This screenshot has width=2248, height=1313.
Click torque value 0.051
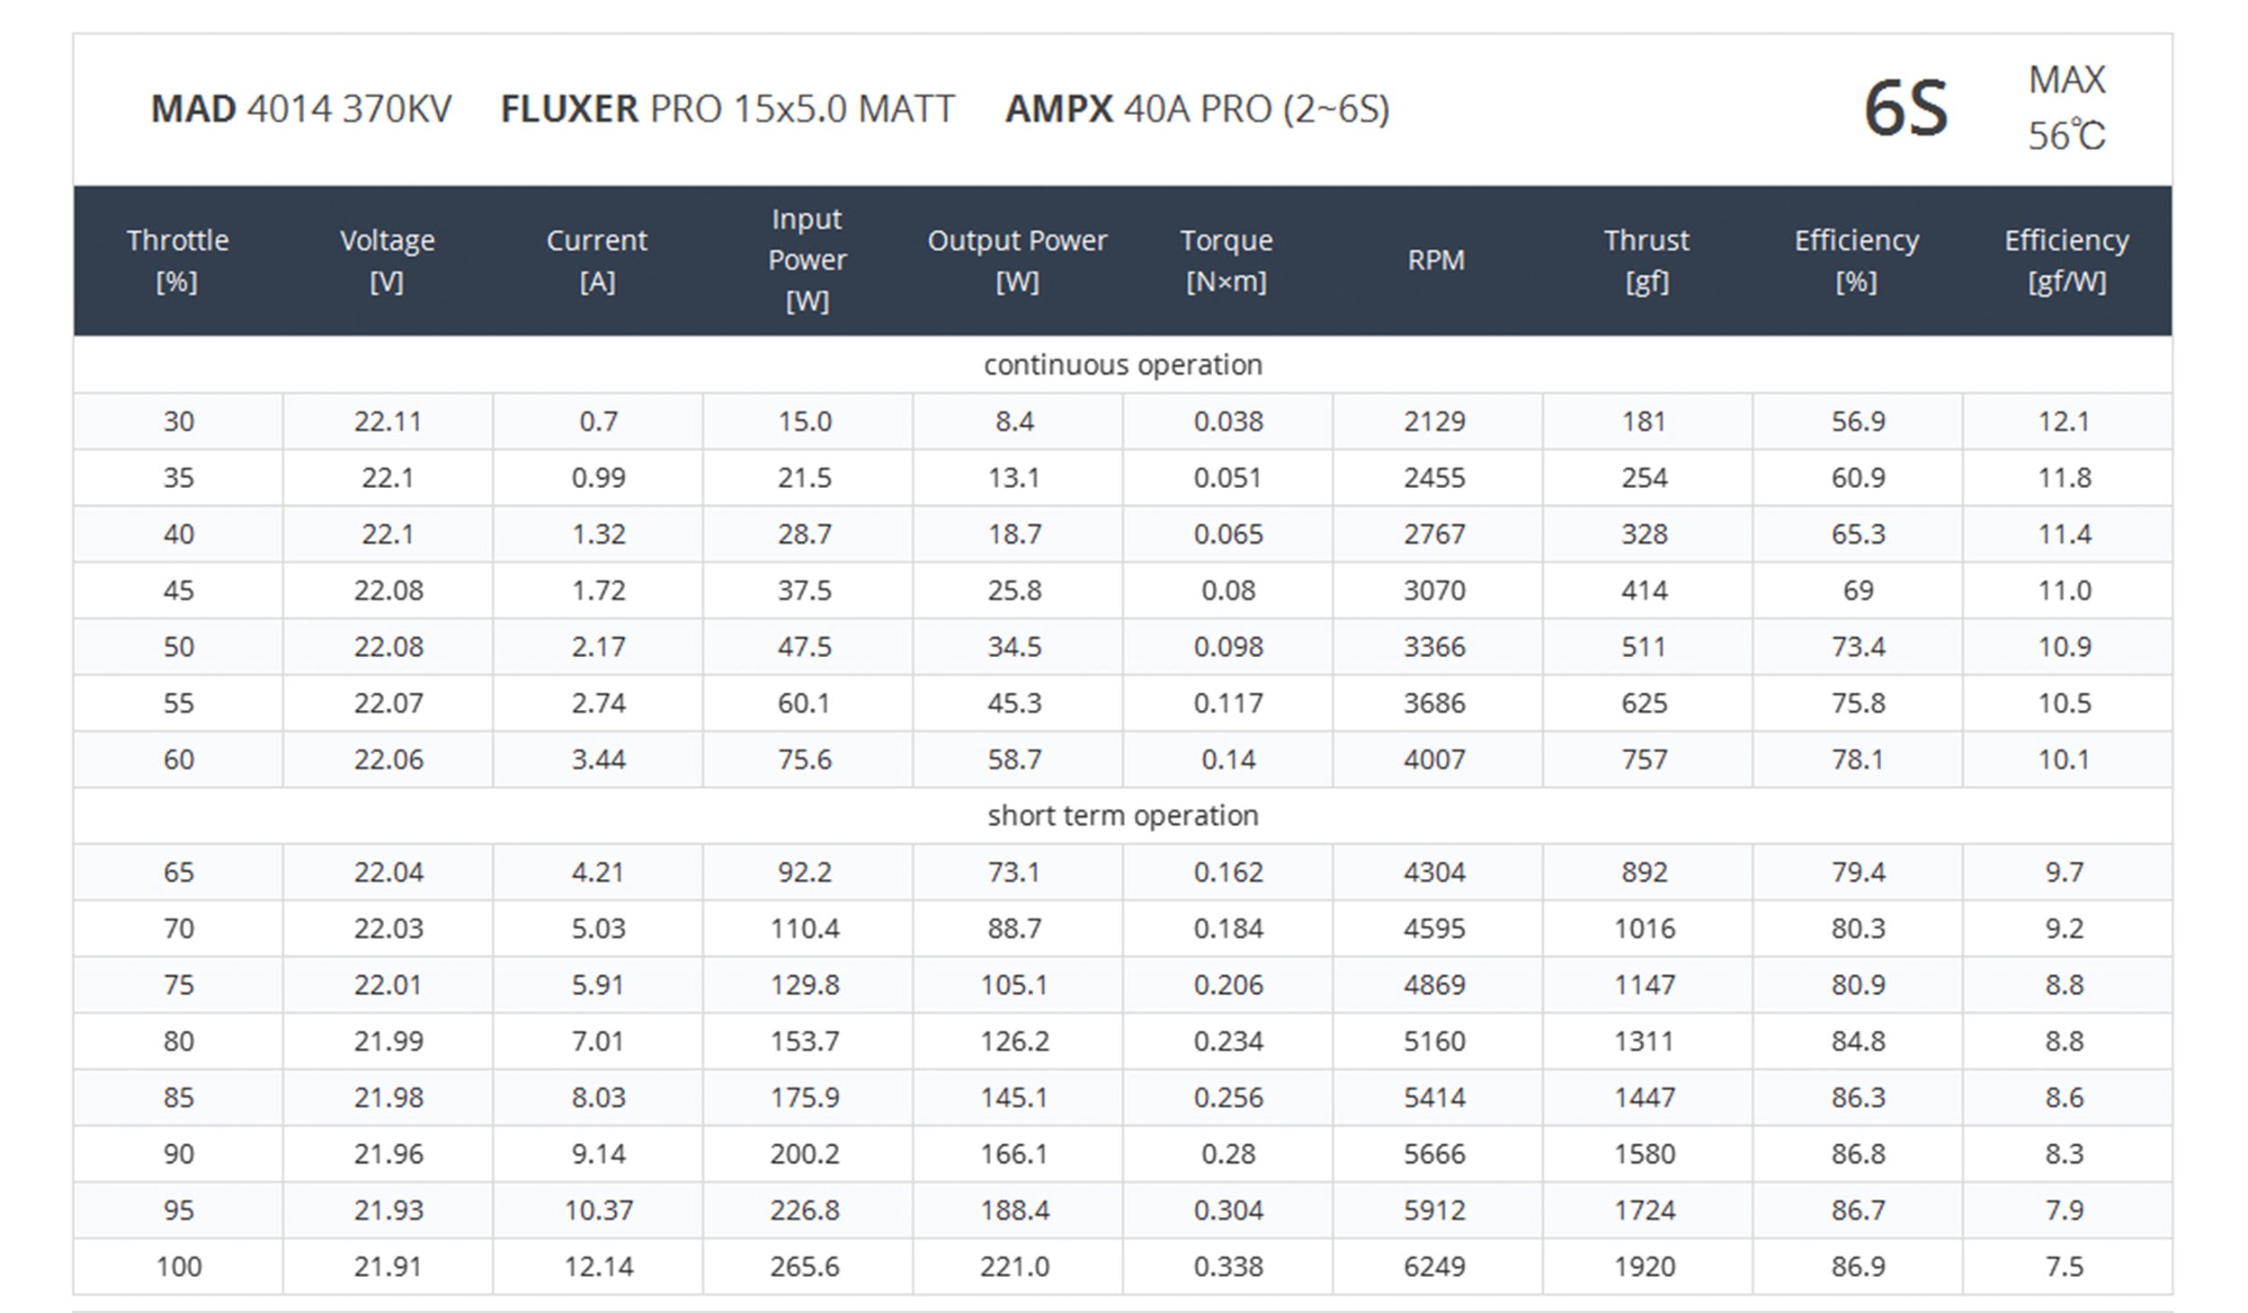pos(1228,478)
